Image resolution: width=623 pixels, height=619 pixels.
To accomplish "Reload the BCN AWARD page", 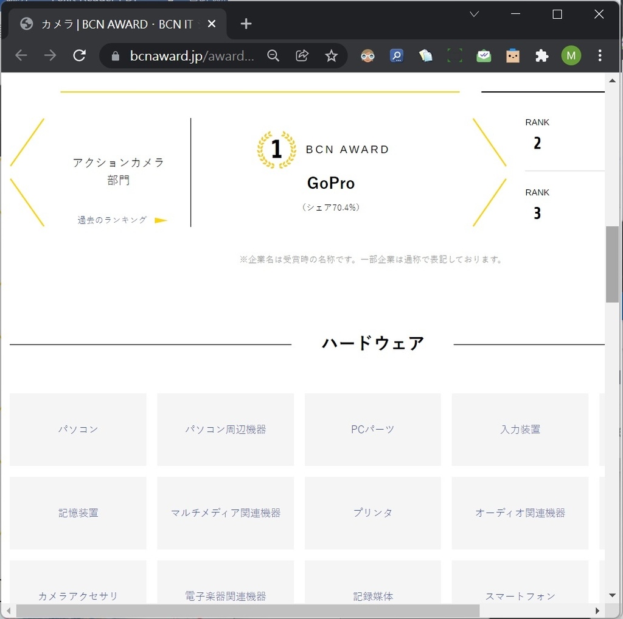I will (80, 55).
